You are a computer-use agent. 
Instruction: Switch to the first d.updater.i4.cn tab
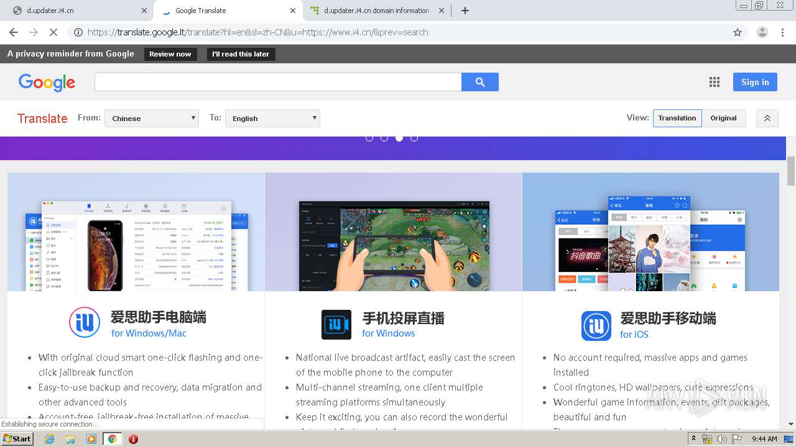(x=78, y=11)
